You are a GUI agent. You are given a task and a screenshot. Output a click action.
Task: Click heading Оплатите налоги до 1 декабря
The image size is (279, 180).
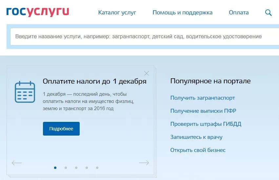95,81
